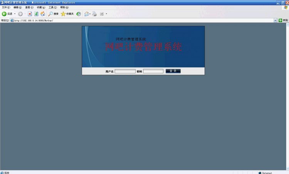Focus the 用户名 username input field

tap(125, 71)
